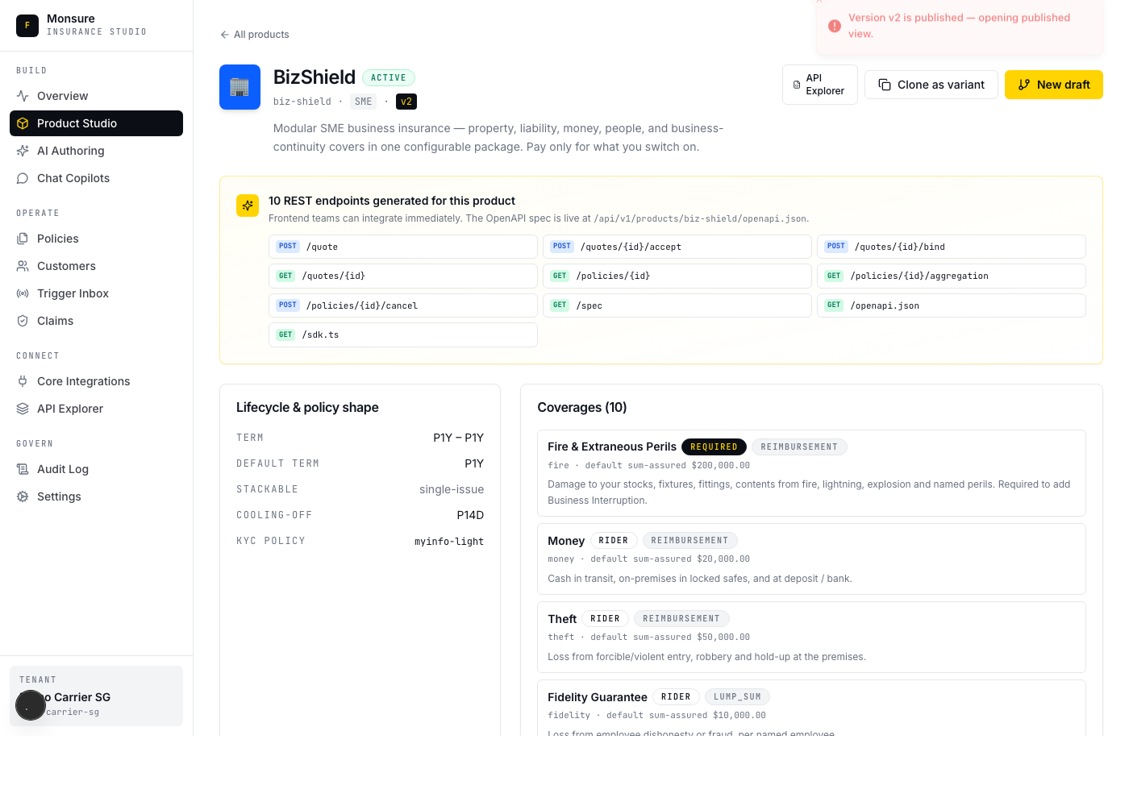The height and width of the screenshot is (806, 1129).
Task: Click the sparkle icon in endpoints banner
Action: [247, 206]
